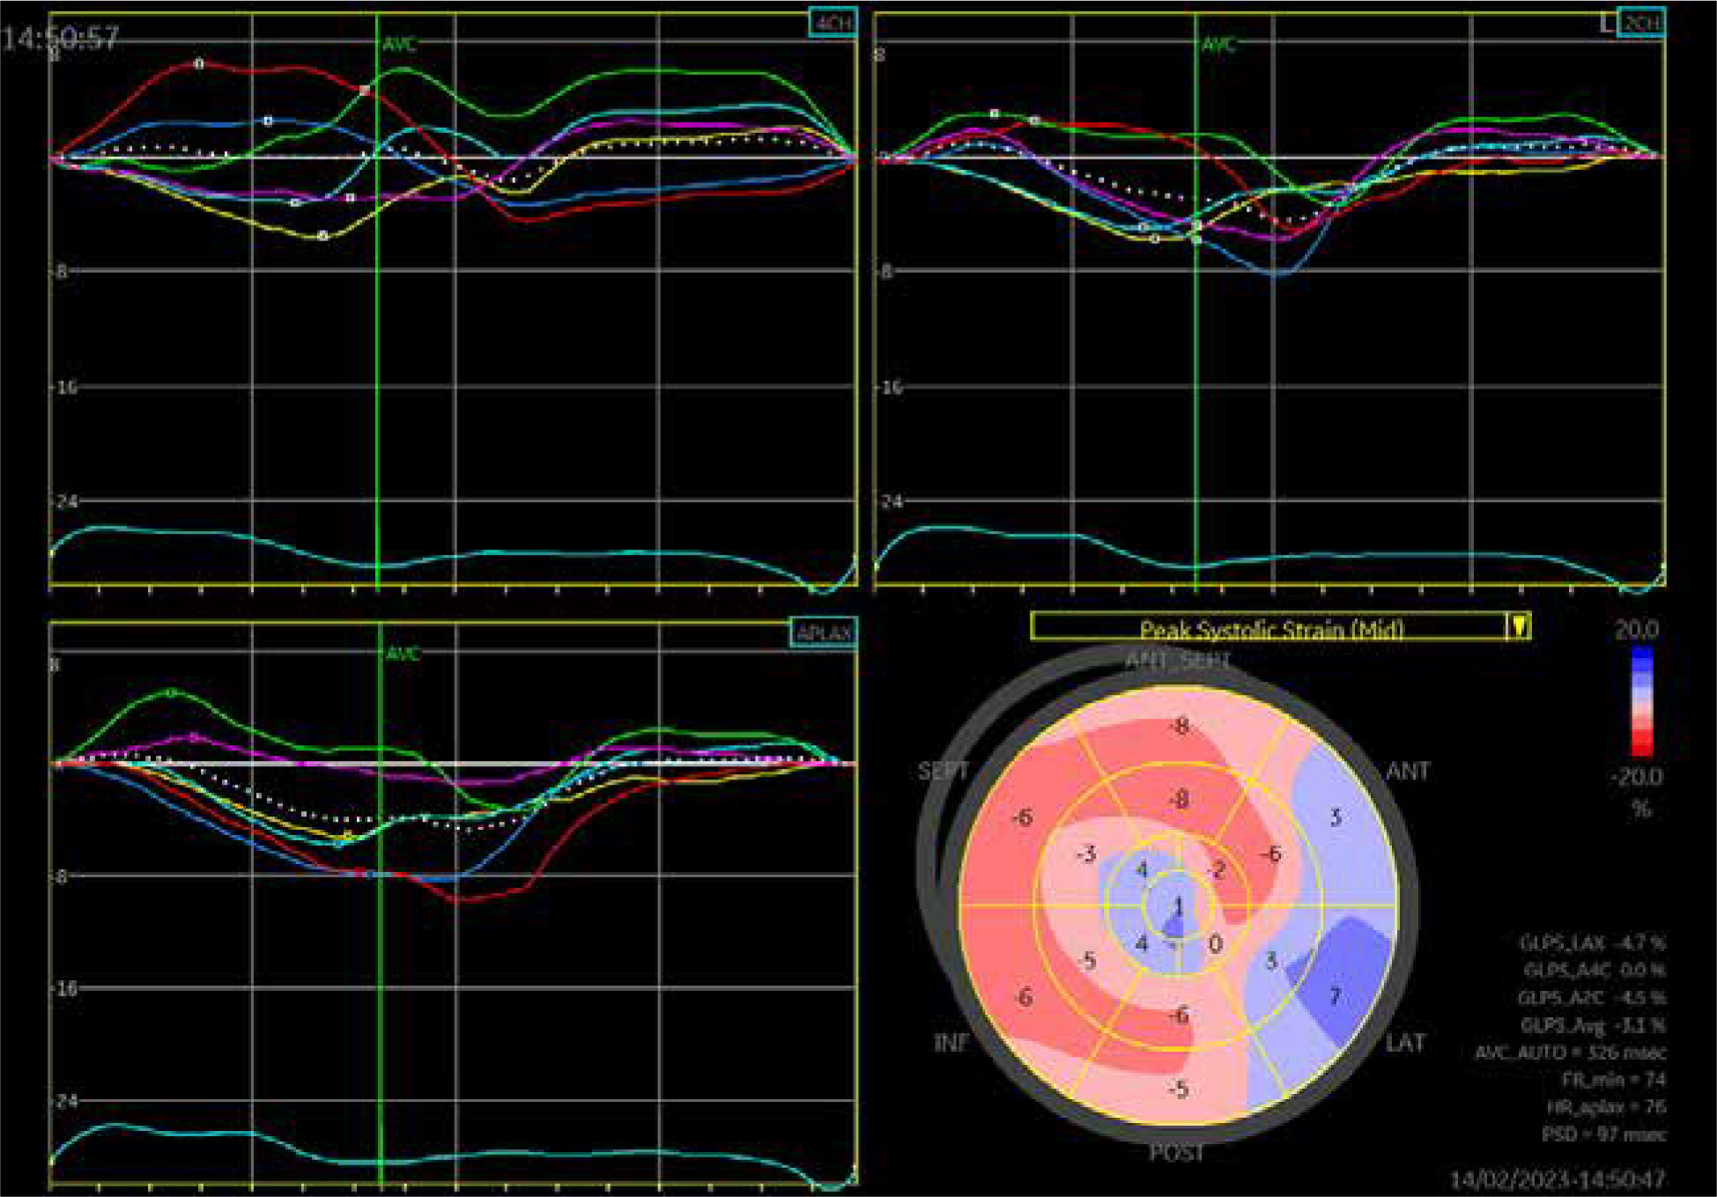Screen dimensions: 1717x1197
Task: Click the 14:50:57 timestamp in top-left
Action: coord(60,38)
